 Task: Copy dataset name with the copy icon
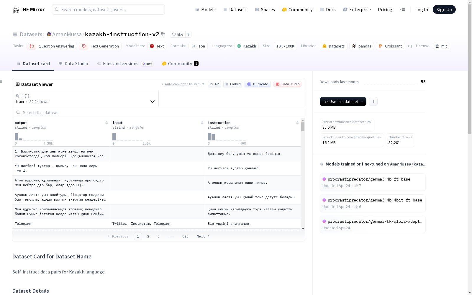tap(163, 34)
